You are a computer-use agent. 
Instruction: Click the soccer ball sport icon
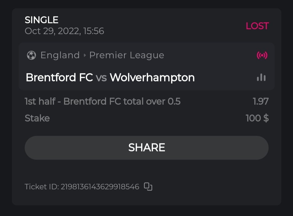(31, 55)
